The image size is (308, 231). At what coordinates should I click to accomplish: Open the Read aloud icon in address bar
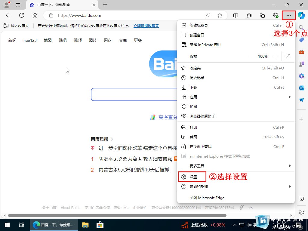click(x=208, y=15)
